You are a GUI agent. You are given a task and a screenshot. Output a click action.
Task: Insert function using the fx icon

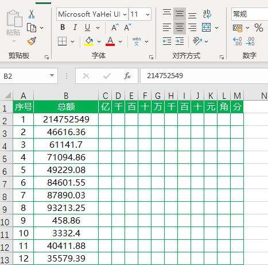(127, 76)
